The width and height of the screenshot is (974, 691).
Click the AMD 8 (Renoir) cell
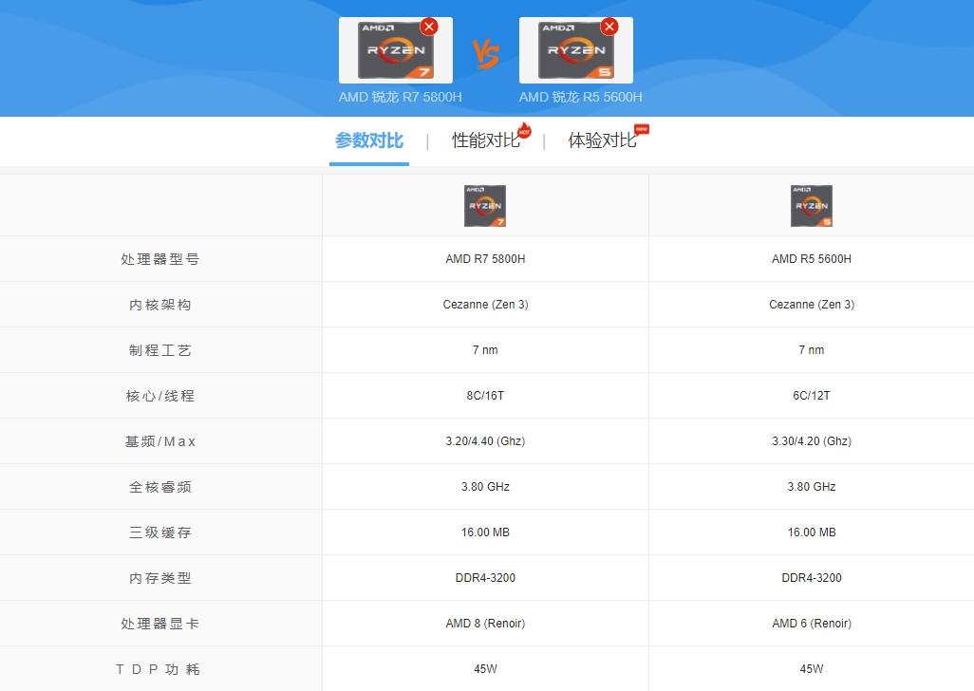coord(485,624)
